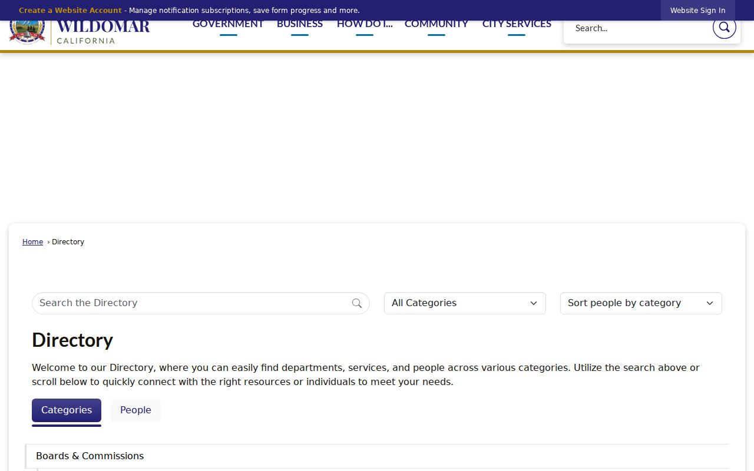This screenshot has width=754, height=471.
Task: Click the directory search magnifier icon
Action: coord(357,303)
